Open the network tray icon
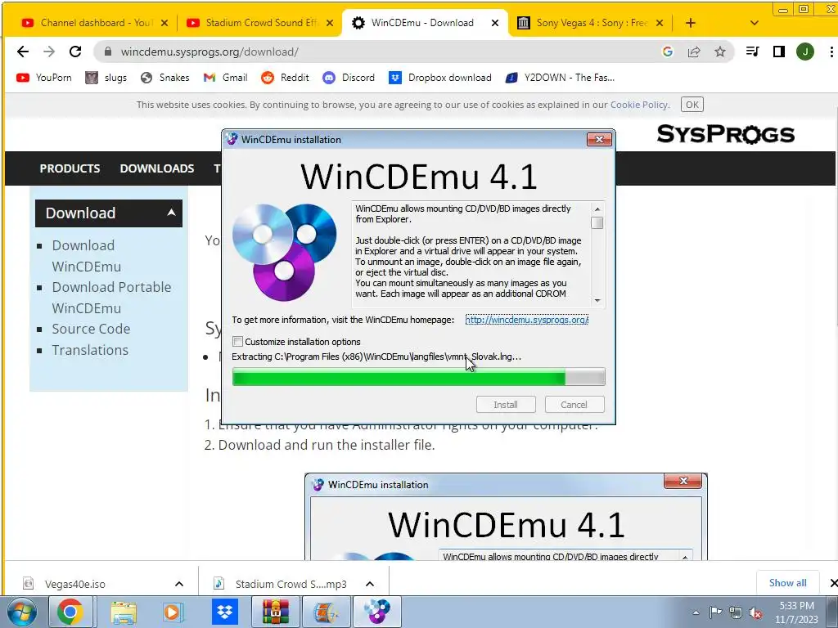The height and width of the screenshot is (628, 838). (736, 613)
